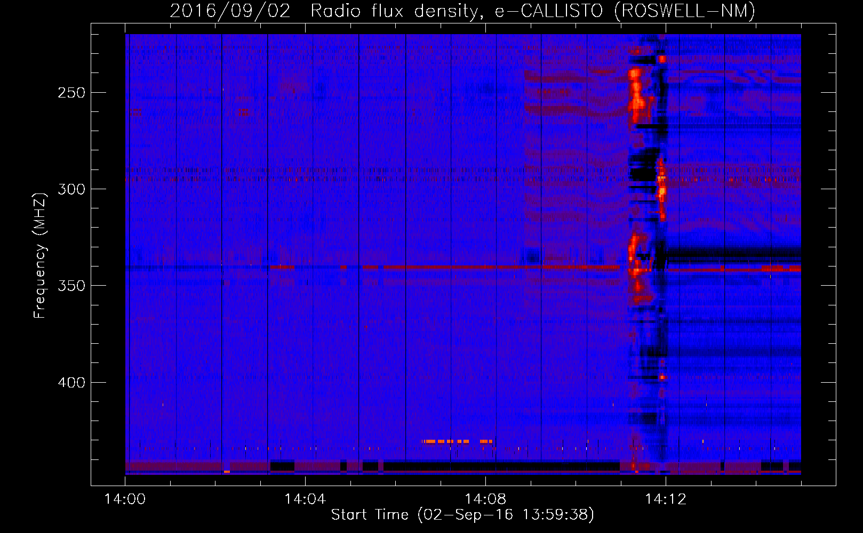Click the '250' frequency tick label
Screen dimensions: 863x533
[71, 93]
